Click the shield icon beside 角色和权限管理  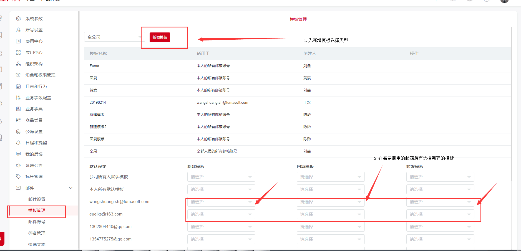(x=18, y=75)
